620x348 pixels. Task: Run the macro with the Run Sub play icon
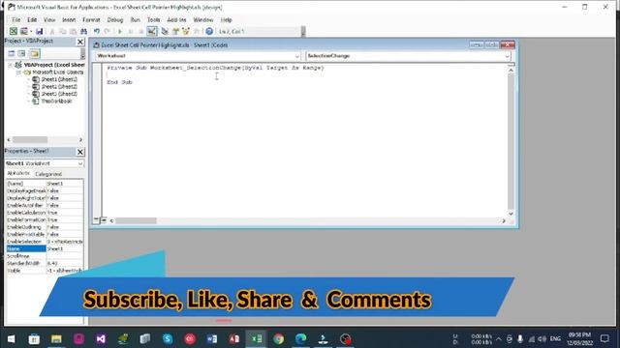click(x=120, y=31)
